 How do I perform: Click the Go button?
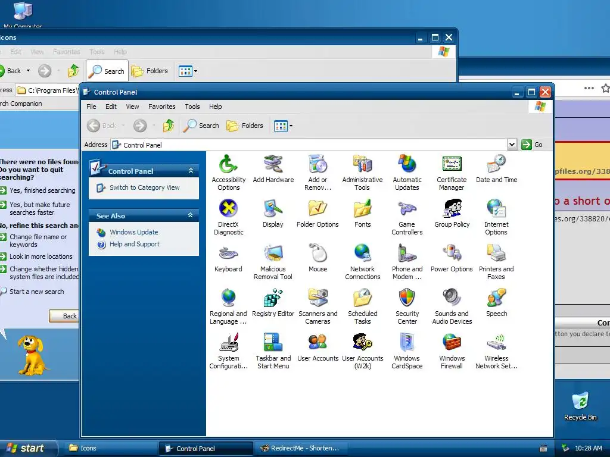click(532, 145)
